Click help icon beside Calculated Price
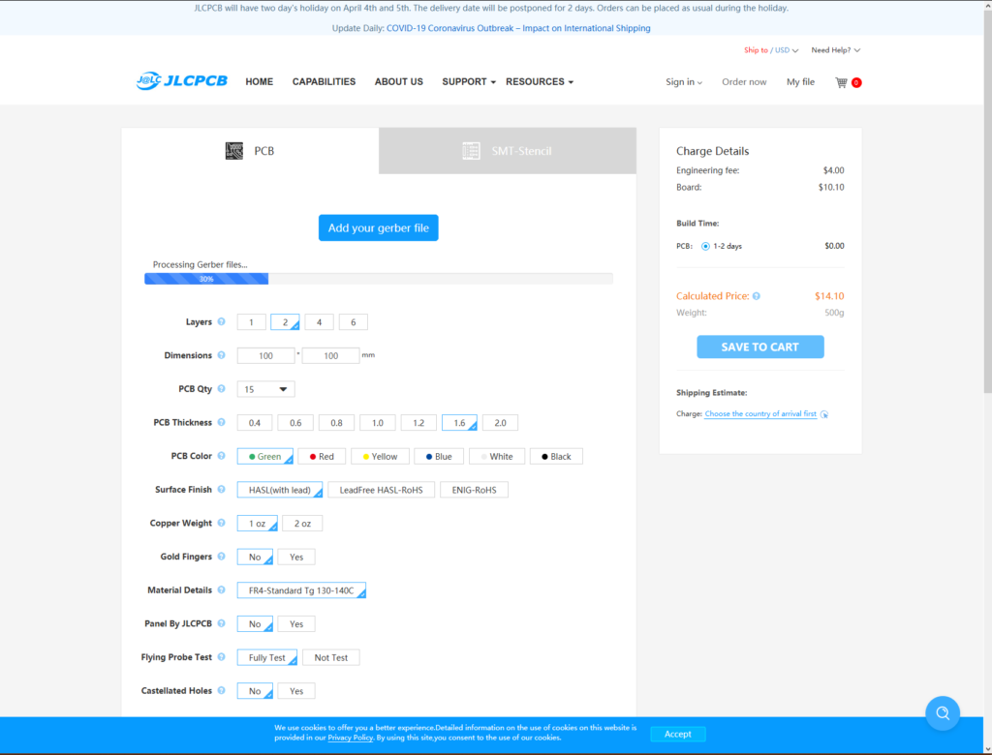Viewport: 992px width, 755px height. tap(756, 296)
